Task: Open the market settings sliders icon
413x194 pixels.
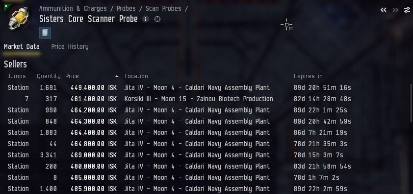Action: pos(407,10)
